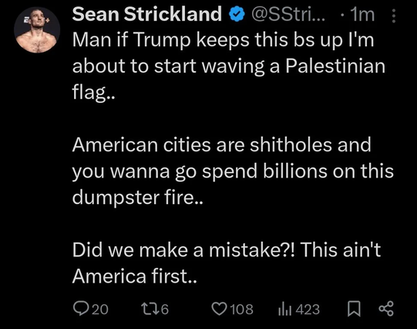Click the line 'American cities are shitholes and'
Viewport: 417px width, 329px height.
[221, 145]
